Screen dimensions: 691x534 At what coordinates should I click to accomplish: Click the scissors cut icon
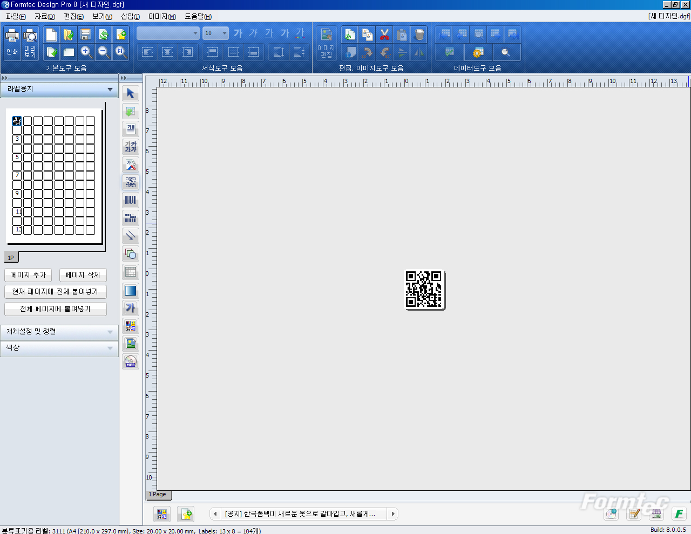tap(384, 35)
